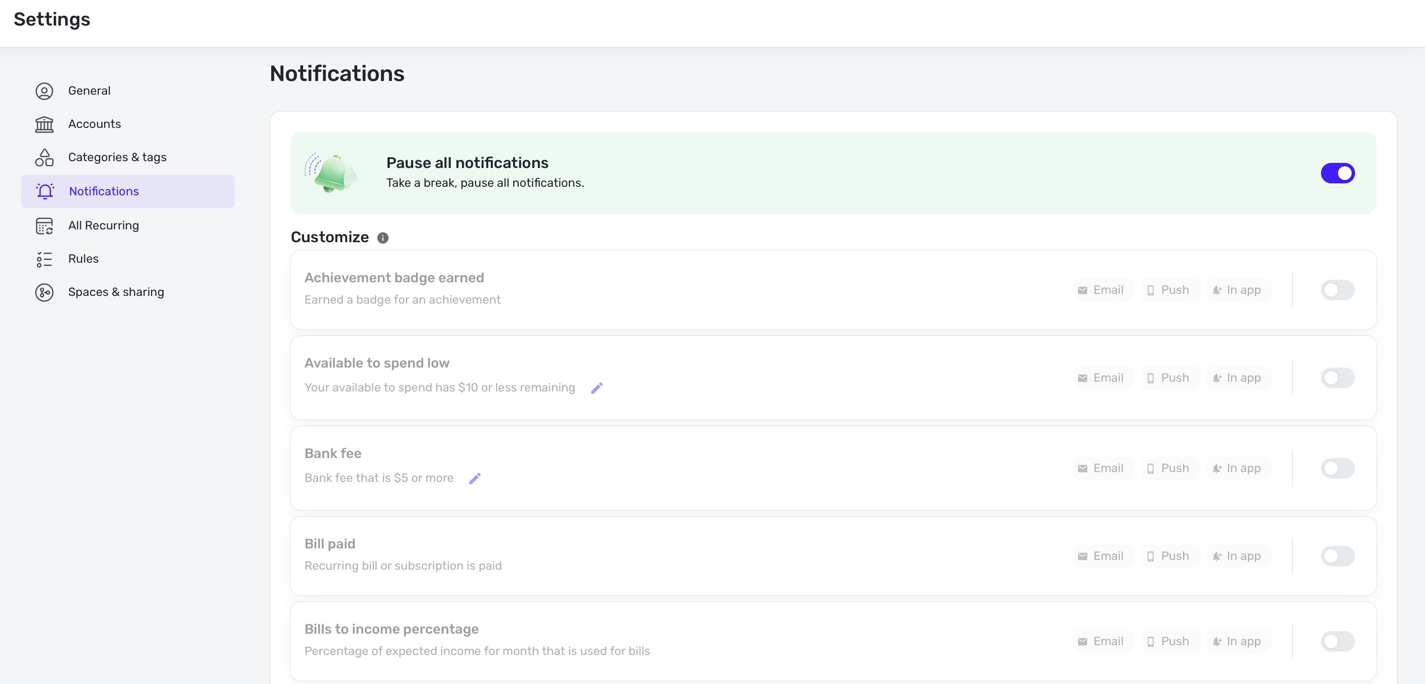Turn off Pause all notifications toggle
This screenshot has height=684, width=1425.
point(1337,173)
